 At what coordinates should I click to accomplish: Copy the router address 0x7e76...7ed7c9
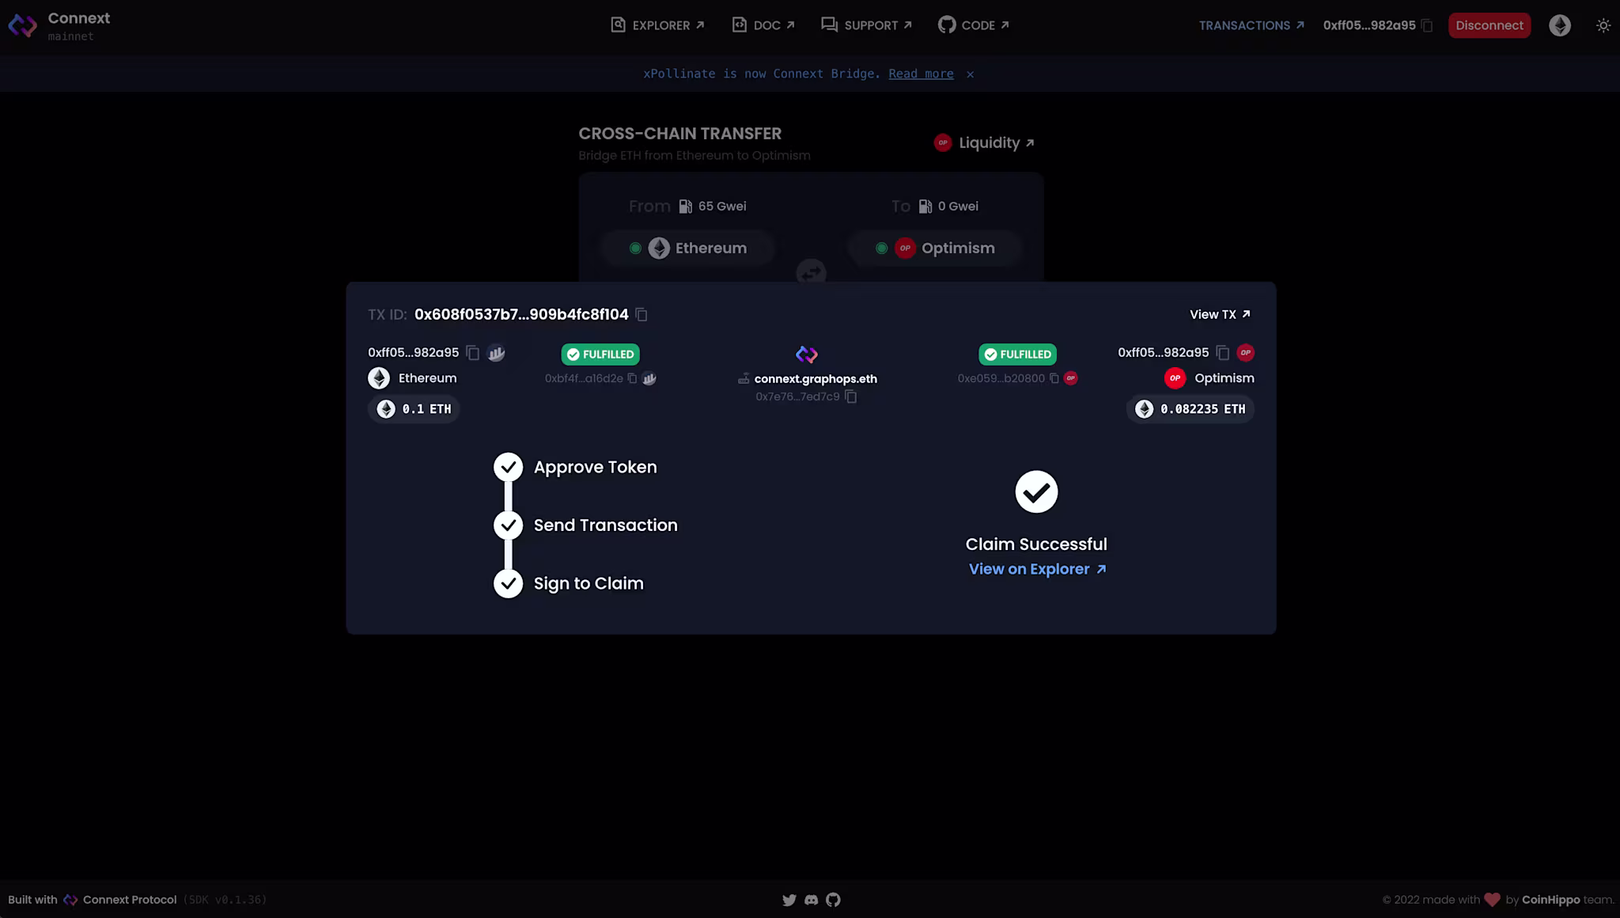point(851,396)
